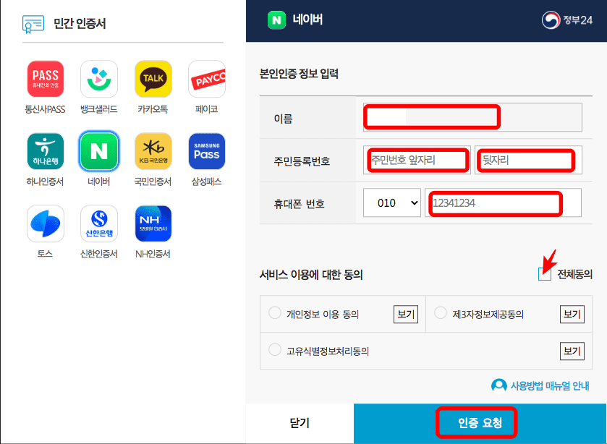Click the 휴대폰 번호 label
Image resolution: width=607 pixels, height=444 pixels.
tap(299, 204)
